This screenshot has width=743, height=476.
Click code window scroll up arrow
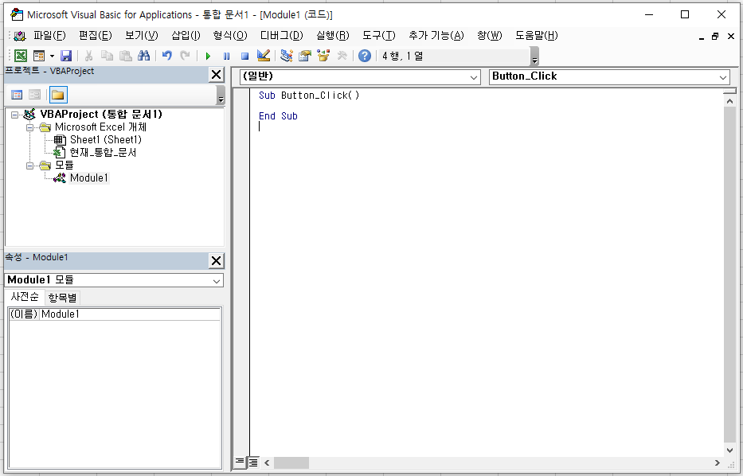coord(729,101)
